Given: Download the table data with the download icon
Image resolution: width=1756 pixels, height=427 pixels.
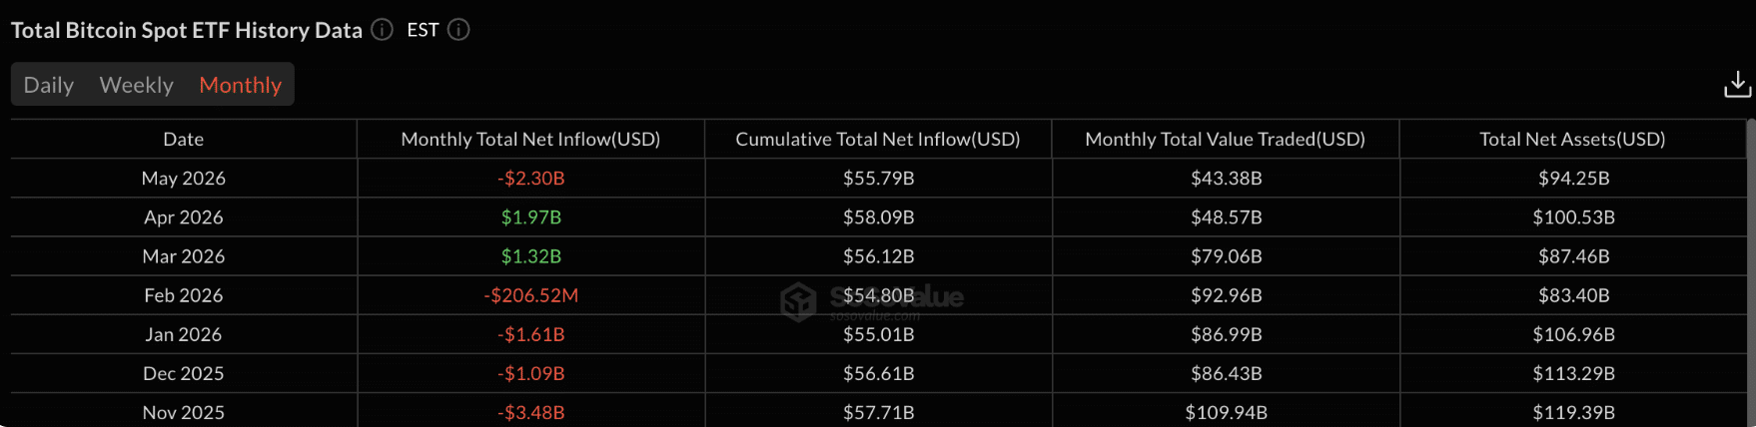Looking at the screenshot, I should coord(1737,85).
